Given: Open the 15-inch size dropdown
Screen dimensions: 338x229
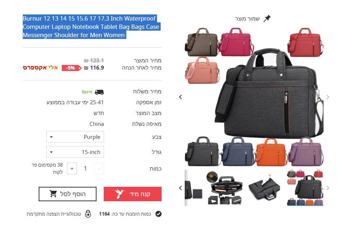Looking at the screenshot, I should pyautogui.click(x=75, y=152).
